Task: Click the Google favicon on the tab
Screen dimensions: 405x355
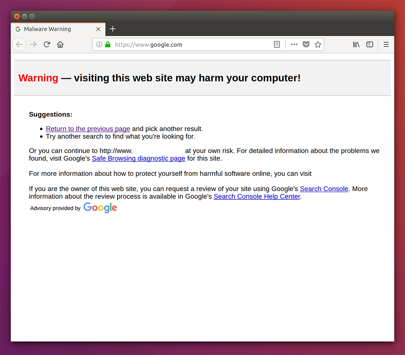Action: point(18,29)
